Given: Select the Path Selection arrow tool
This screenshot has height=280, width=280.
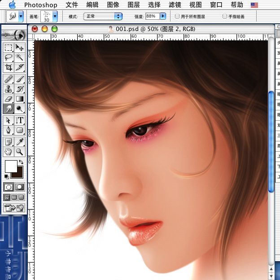Looking at the screenshot, I should [x=9, y=120].
